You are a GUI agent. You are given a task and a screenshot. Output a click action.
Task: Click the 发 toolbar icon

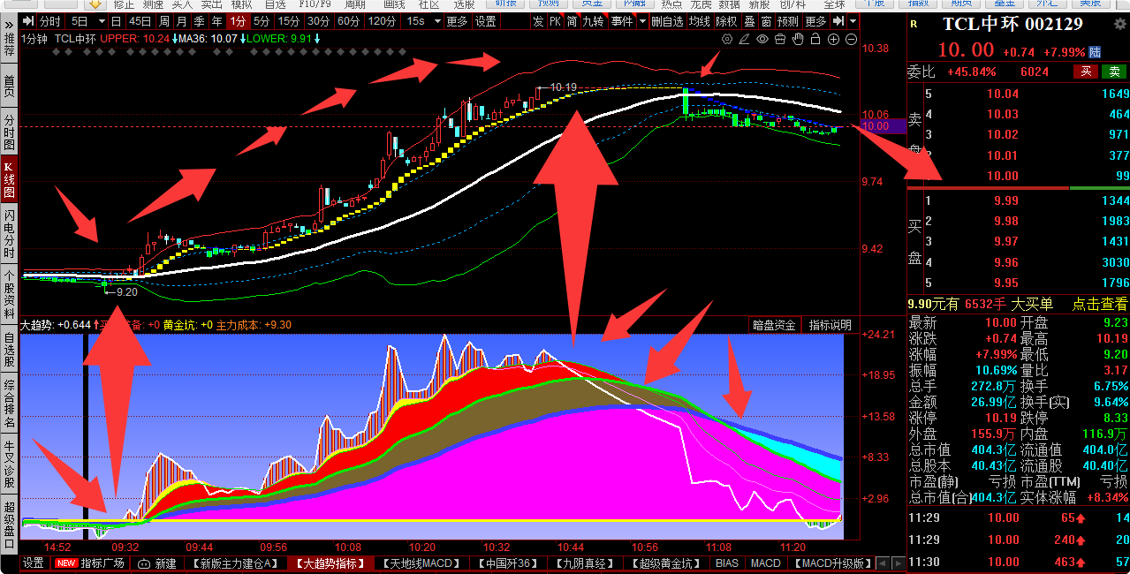pyautogui.click(x=538, y=21)
